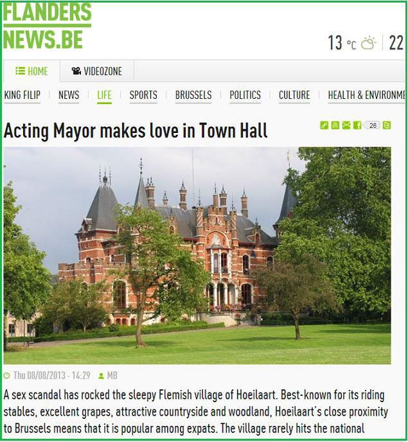Share the article on Facebook
Image resolution: width=408 pixels, height=442 pixels.
pos(357,125)
